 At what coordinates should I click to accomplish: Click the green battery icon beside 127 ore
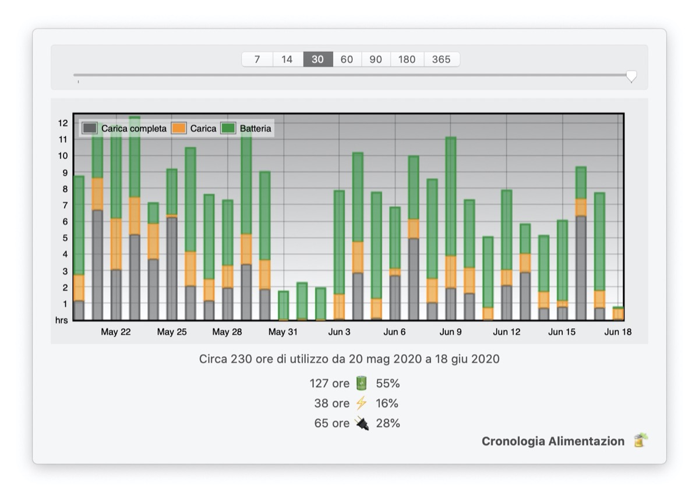(362, 383)
